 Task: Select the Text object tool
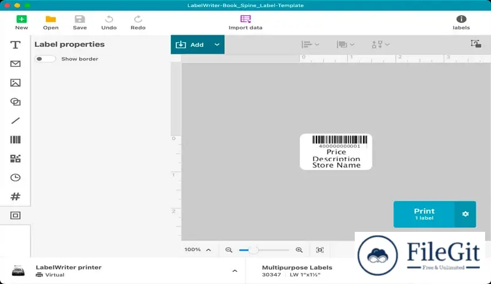tap(15, 45)
